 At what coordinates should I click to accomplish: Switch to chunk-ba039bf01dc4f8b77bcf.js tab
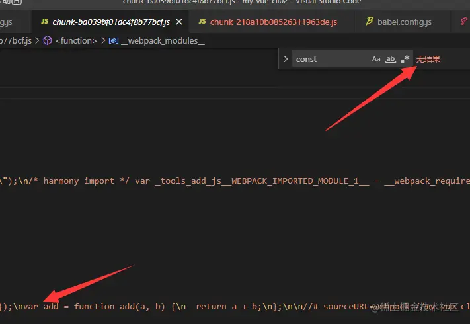tap(111, 22)
